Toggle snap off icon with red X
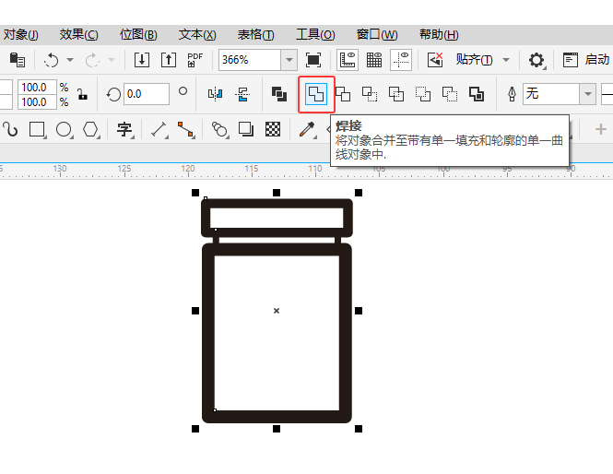The height and width of the screenshot is (474, 613). point(435,60)
